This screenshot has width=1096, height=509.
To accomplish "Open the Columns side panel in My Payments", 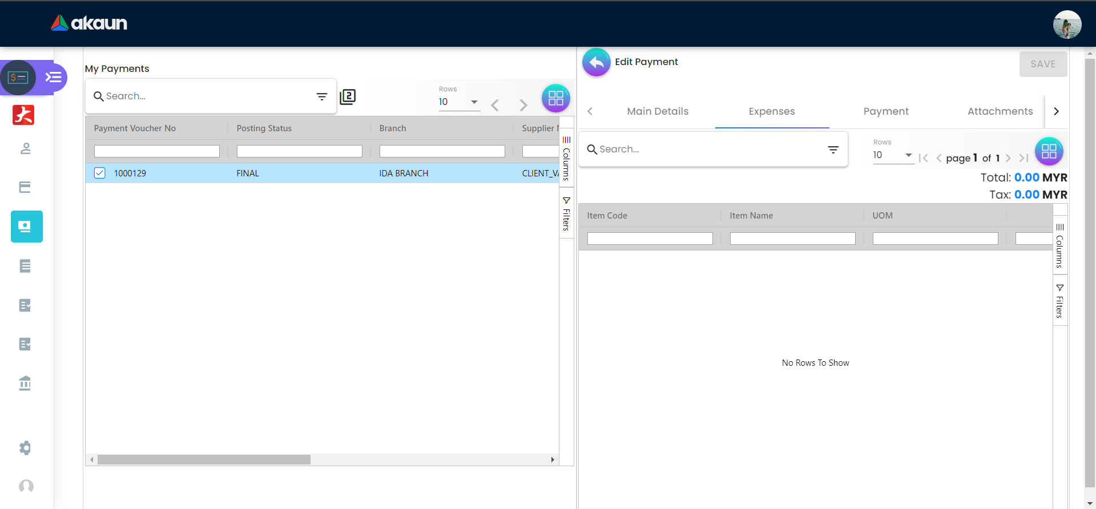I will pyautogui.click(x=566, y=159).
